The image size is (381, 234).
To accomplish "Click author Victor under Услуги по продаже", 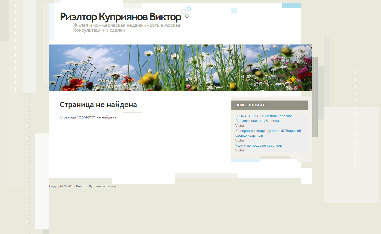I will 240,150.
